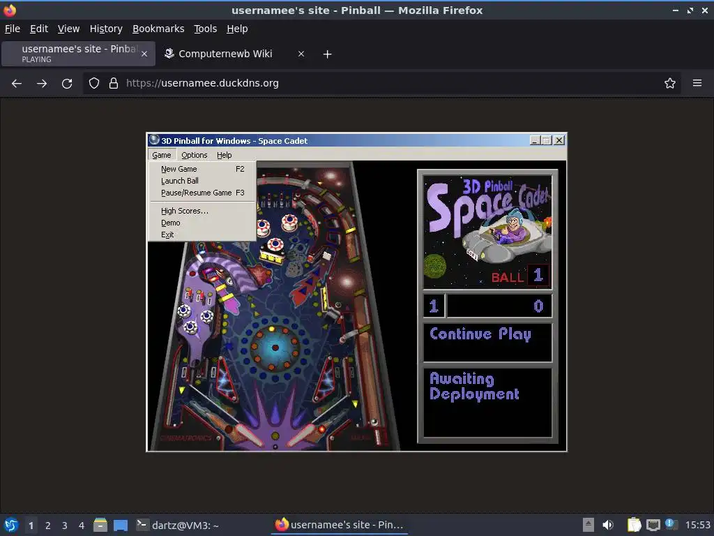The image size is (714, 536).
Task: Click the update notification tray icon
Action: tap(670, 525)
